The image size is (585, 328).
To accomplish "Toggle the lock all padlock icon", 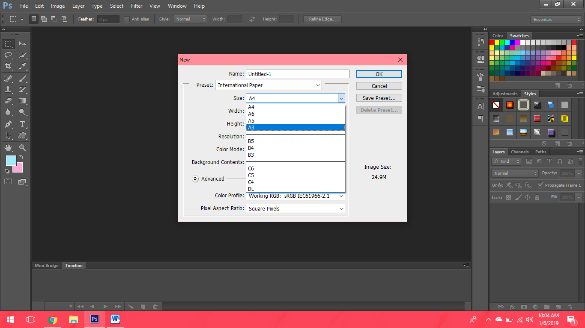I will click(537, 197).
